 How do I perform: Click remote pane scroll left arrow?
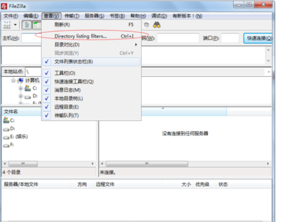click(x=102, y=164)
